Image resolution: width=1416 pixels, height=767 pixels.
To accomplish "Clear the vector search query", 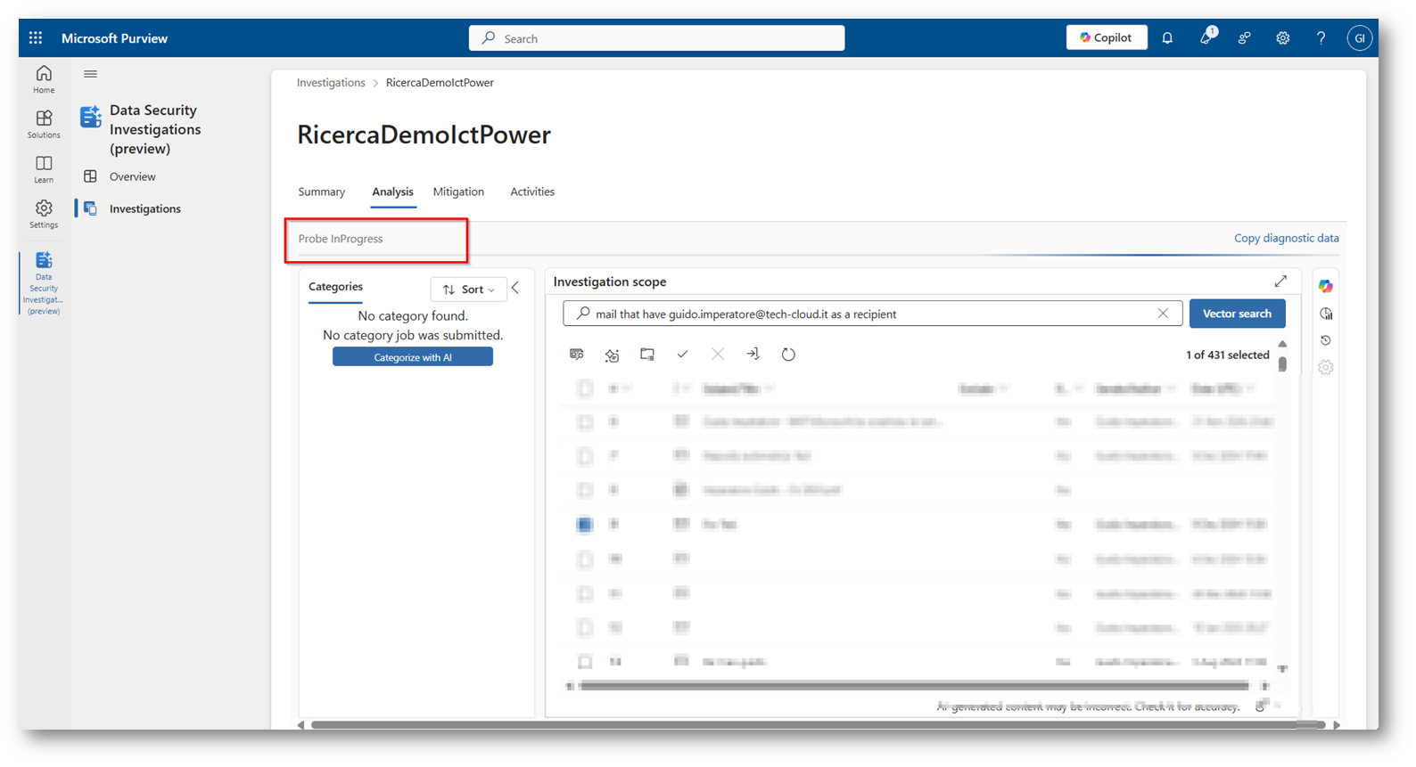I will (1163, 314).
